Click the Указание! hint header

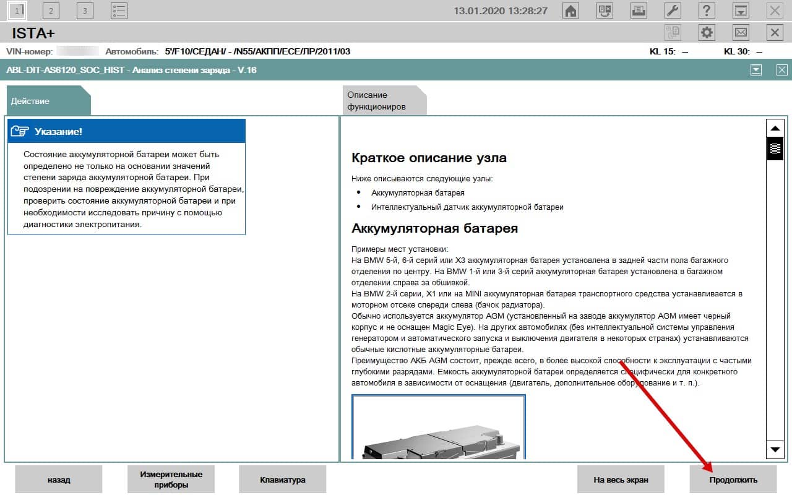tap(126, 131)
